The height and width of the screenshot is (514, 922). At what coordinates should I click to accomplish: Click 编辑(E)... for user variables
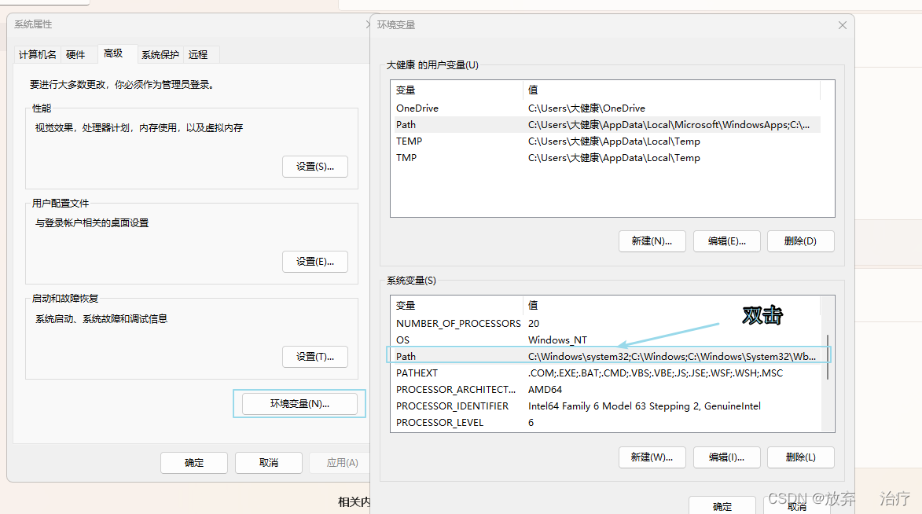coord(727,241)
